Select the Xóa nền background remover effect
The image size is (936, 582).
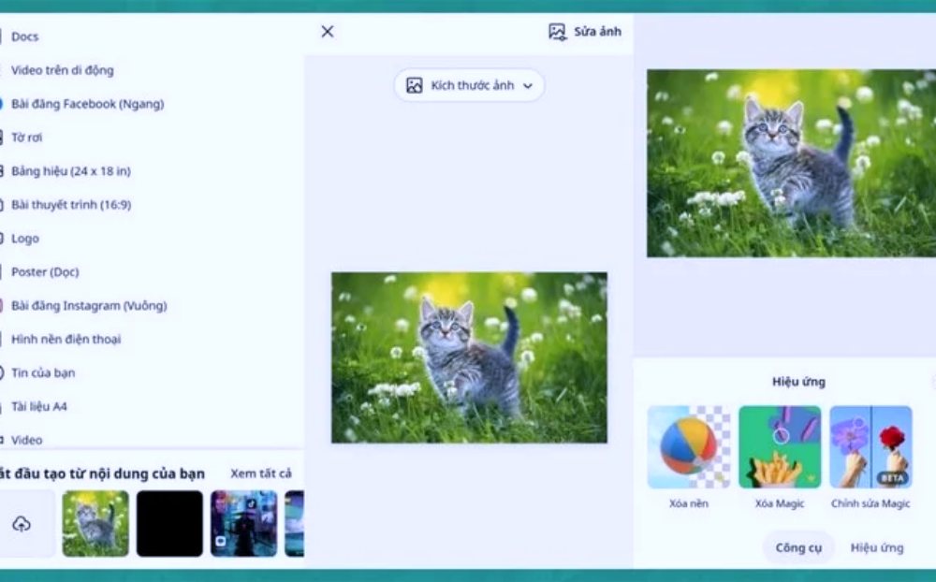(688, 447)
